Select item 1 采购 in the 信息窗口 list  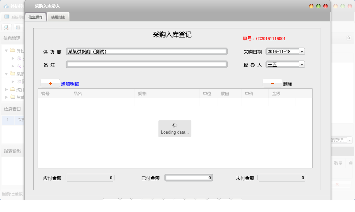(13, 120)
